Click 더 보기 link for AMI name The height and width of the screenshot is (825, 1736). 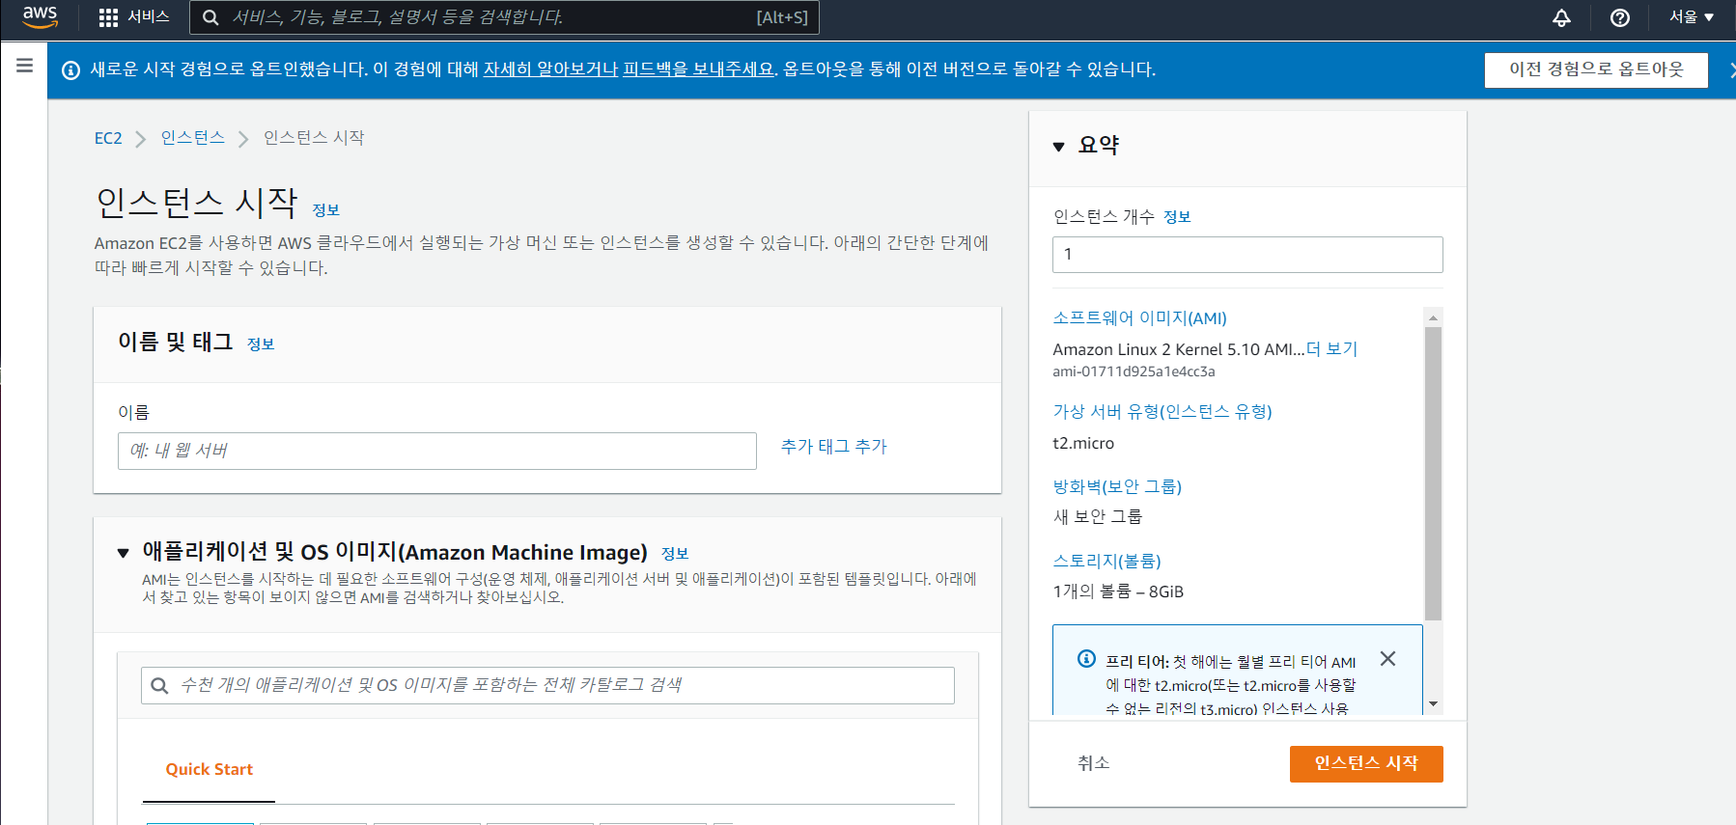1331,349
